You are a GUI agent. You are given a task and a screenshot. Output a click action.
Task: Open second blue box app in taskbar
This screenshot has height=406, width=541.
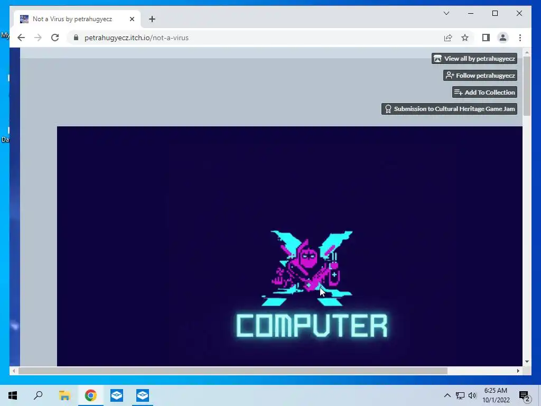click(143, 395)
